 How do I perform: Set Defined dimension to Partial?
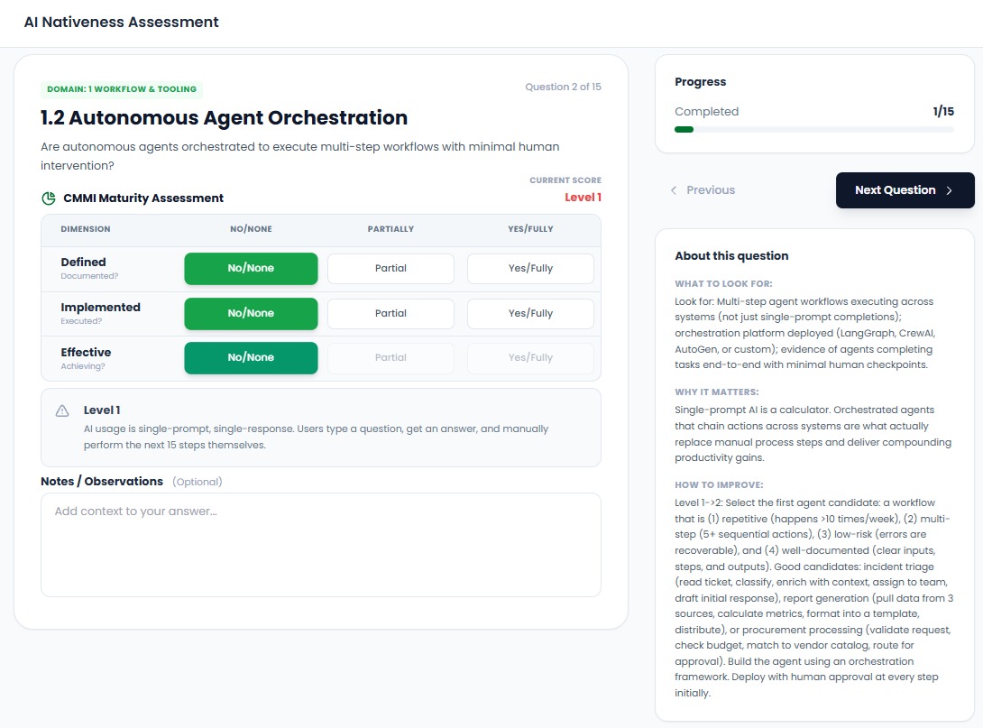pos(390,268)
